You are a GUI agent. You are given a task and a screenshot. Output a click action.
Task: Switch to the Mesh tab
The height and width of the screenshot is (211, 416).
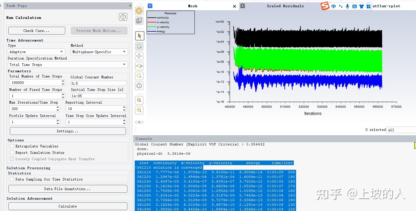(192, 6)
